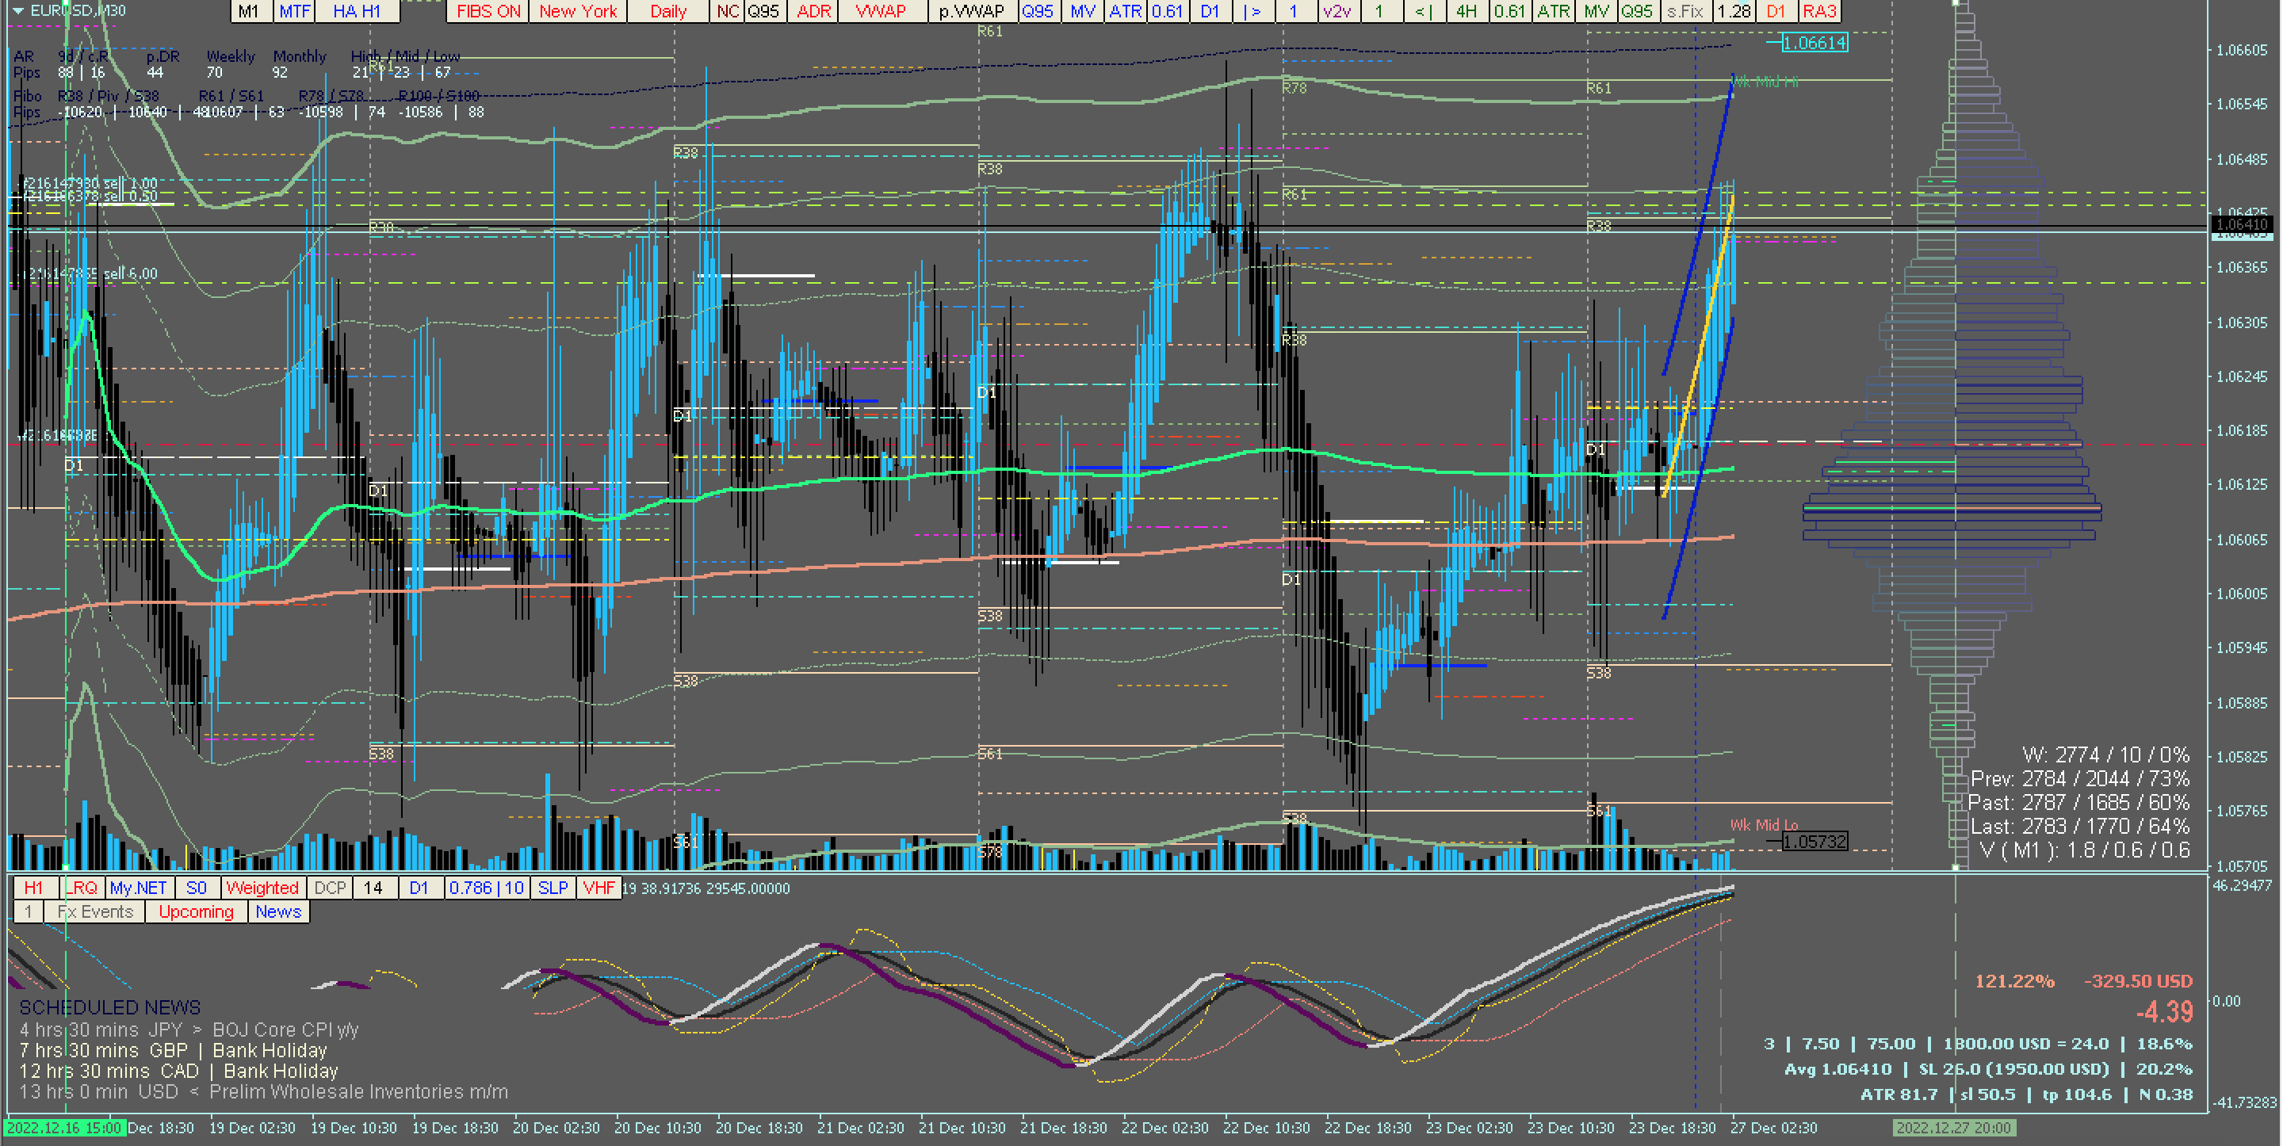The width and height of the screenshot is (2283, 1146).
Task: Click the red RA3 button
Action: click(1818, 12)
